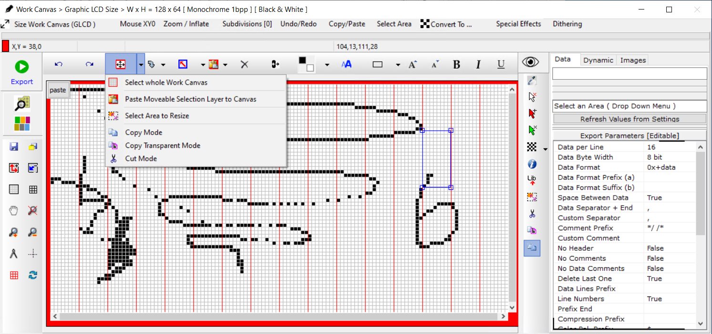This screenshot has height=334, width=712.
Task: Click the blue floppy disk save icon
Action: click(14, 147)
